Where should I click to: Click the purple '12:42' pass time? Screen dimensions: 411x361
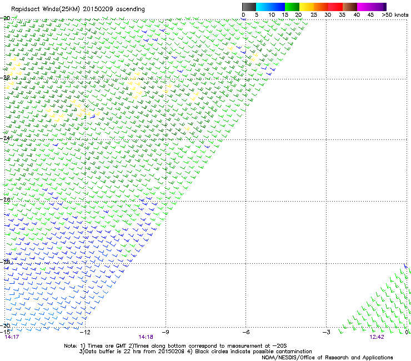pos(377,337)
